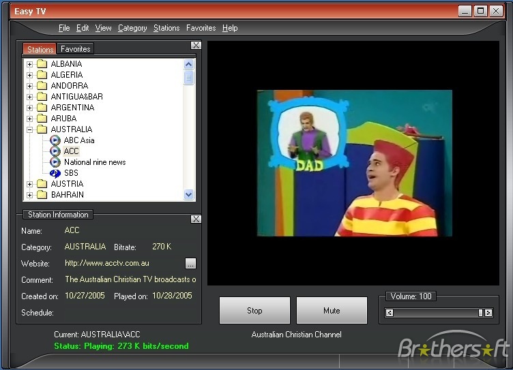
Task: Expand the BAHRAIN category
Action: click(x=30, y=195)
